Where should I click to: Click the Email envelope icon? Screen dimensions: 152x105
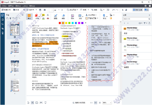click(x=45, y=10)
